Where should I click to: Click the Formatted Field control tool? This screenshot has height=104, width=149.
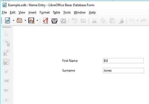pos(6,90)
